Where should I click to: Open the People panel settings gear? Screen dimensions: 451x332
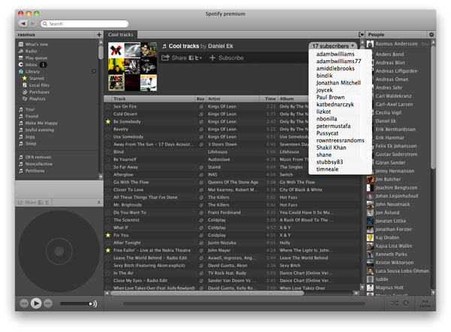tap(431, 35)
